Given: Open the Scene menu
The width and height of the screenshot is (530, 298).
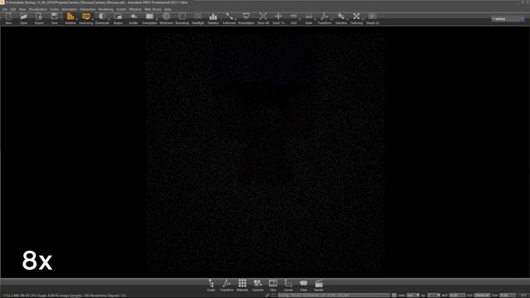Looking at the screenshot, I should (x=55, y=9).
